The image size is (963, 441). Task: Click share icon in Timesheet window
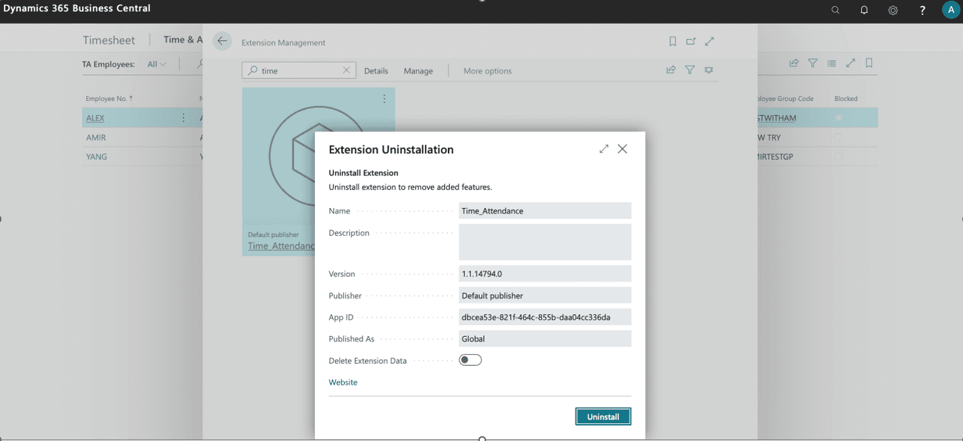tap(793, 63)
